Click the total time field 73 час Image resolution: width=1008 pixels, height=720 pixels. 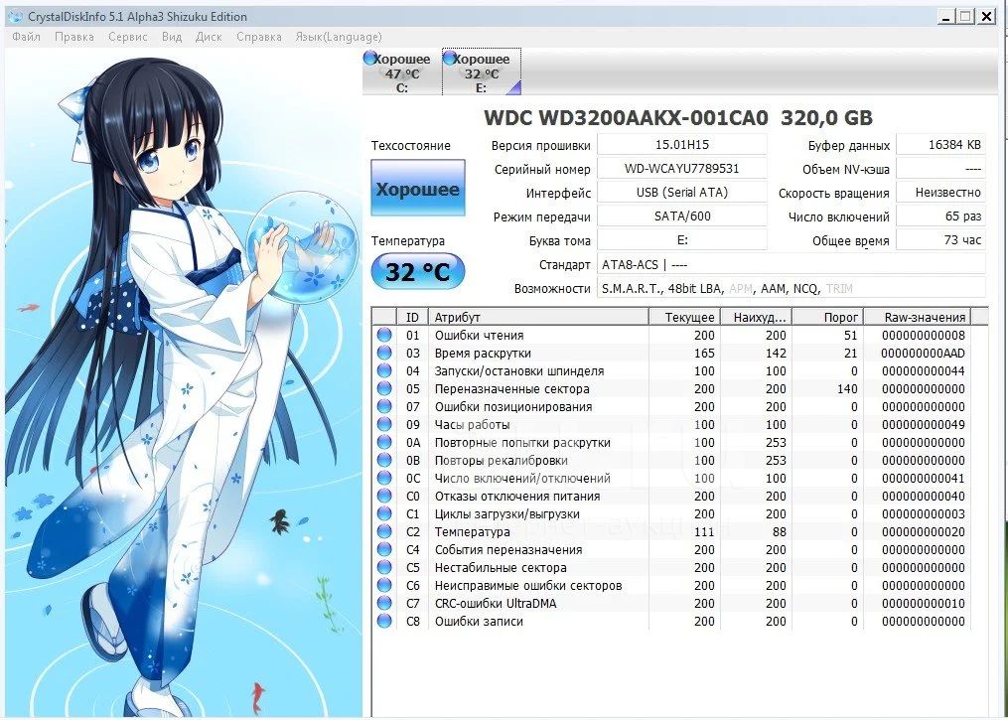point(941,239)
